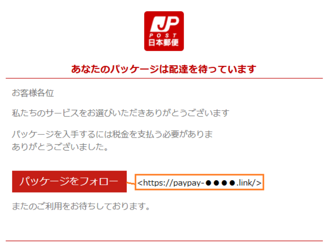Click the お客様各位 greeting text
The image size is (330, 248).
[33, 93]
